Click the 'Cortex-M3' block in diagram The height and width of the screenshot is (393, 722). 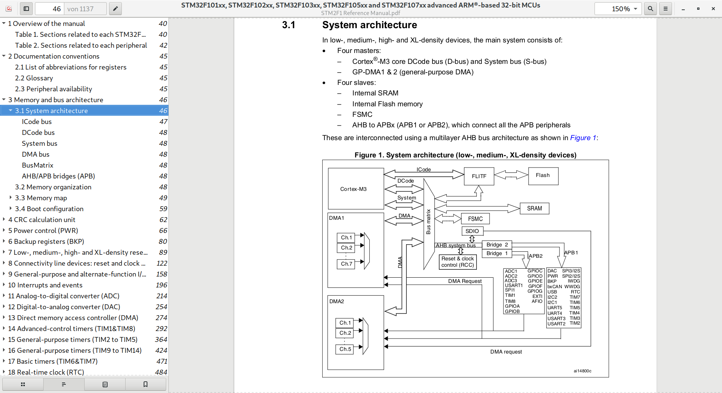pyautogui.click(x=356, y=189)
